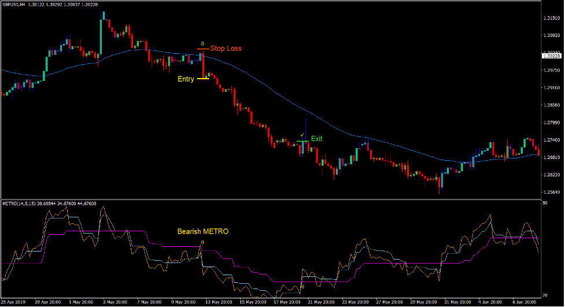Image resolution: width=565 pixels, height=307 pixels.
Task: Click the 23 May 20:00 time label
Action: (355, 302)
